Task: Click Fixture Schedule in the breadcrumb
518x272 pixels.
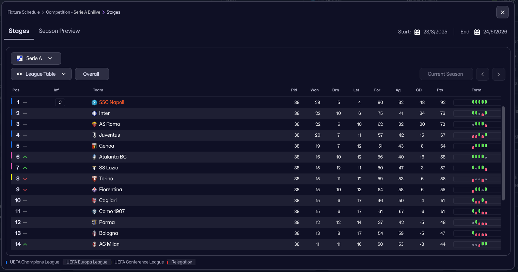Action: tap(23, 12)
